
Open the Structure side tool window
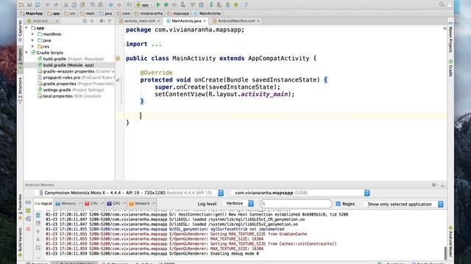click(x=20, y=90)
